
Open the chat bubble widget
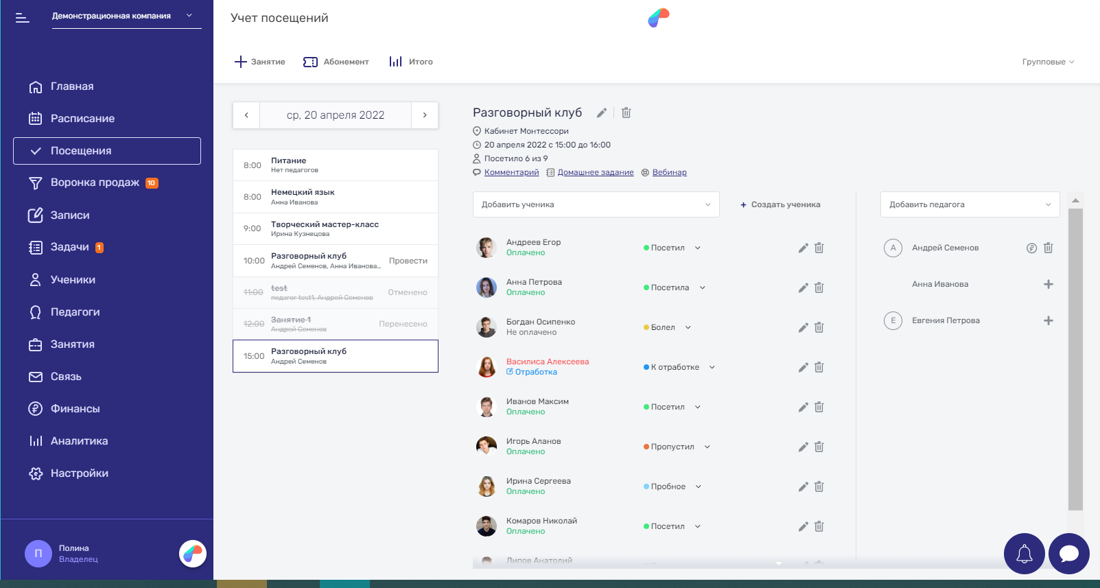(x=1068, y=554)
